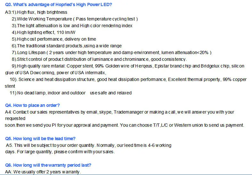
Task: Click the Q5 lead time question heading
Action: coord(40,139)
